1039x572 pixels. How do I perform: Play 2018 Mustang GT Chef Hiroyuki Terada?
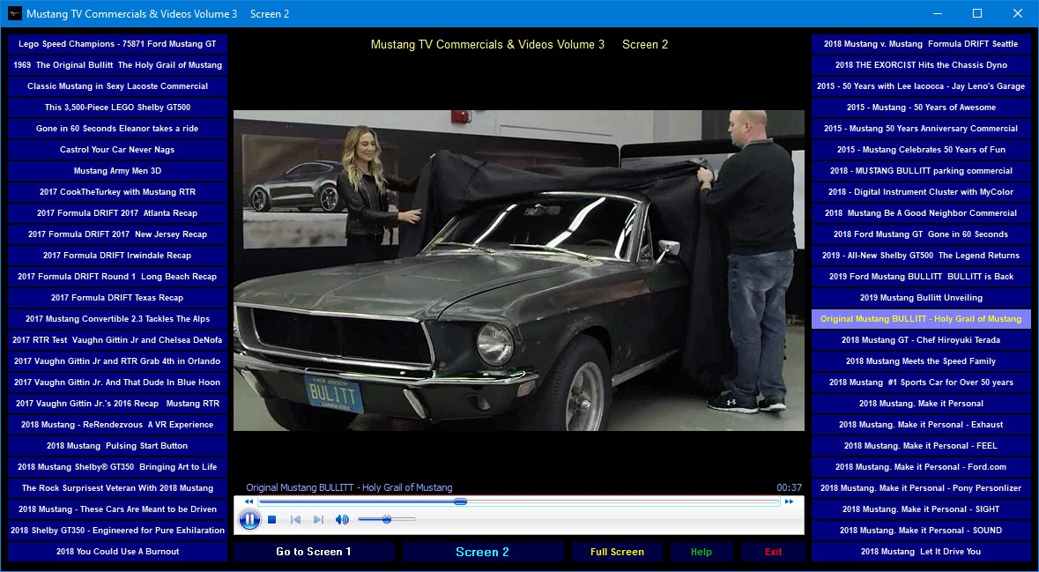pyautogui.click(x=921, y=340)
